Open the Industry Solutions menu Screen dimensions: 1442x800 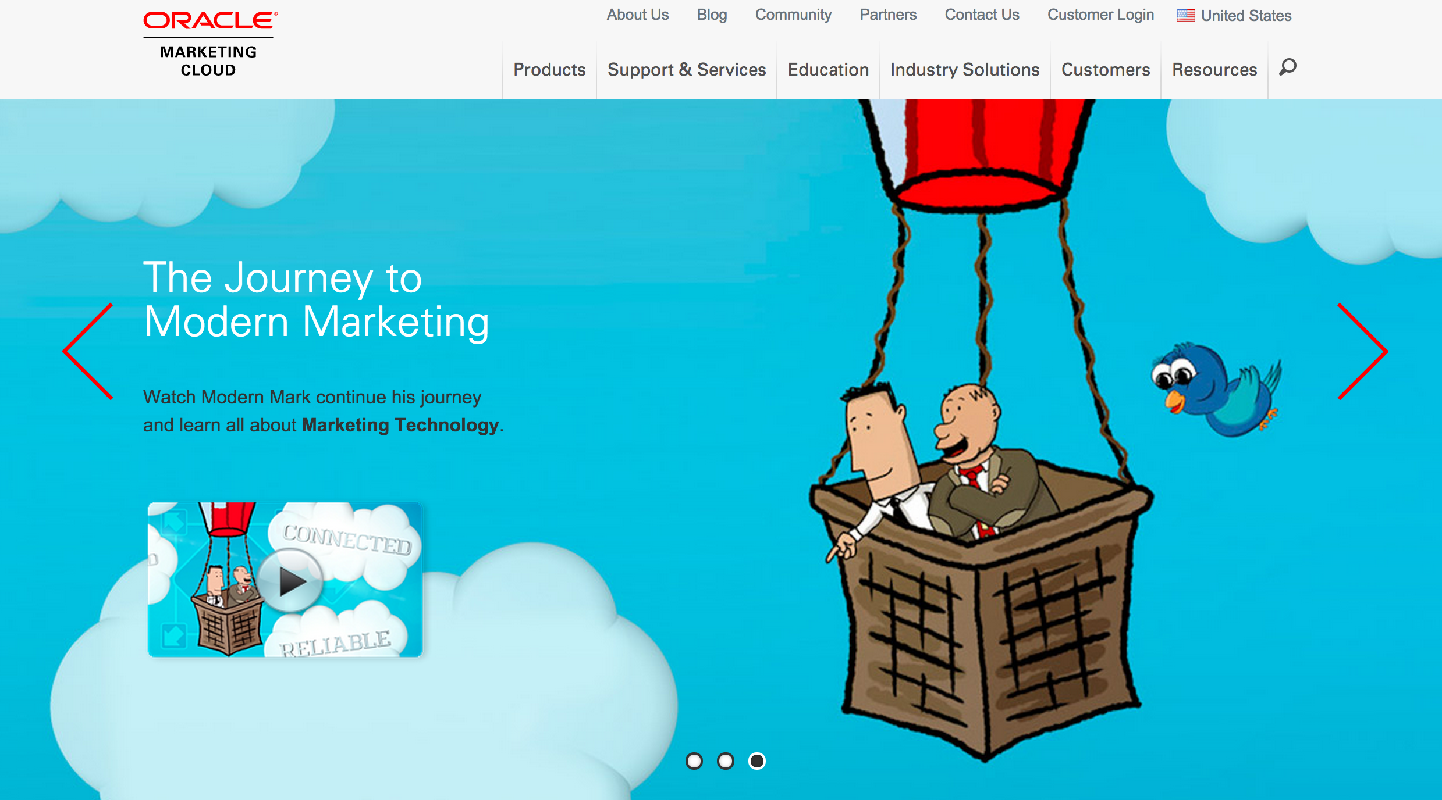(x=965, y=70)
